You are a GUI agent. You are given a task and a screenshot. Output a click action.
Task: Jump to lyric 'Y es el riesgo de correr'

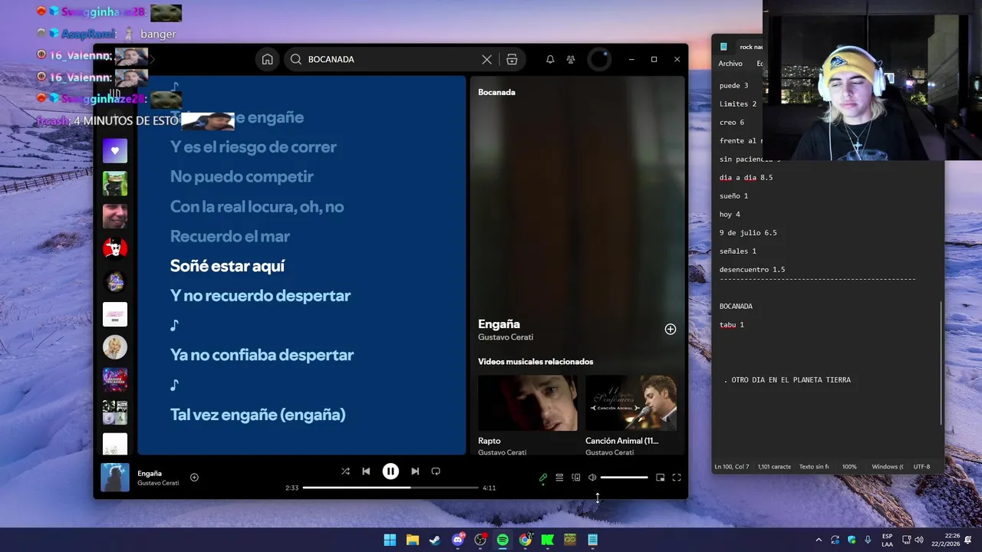[x=253, y=147]
